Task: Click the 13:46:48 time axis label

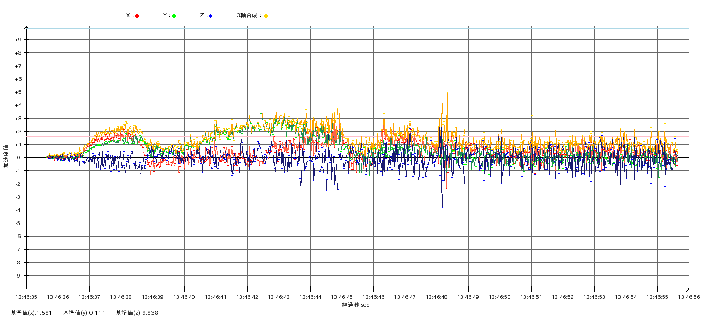Action: tap(437, 297)
